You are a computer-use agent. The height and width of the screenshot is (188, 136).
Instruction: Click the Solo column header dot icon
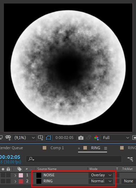(3, 169)
